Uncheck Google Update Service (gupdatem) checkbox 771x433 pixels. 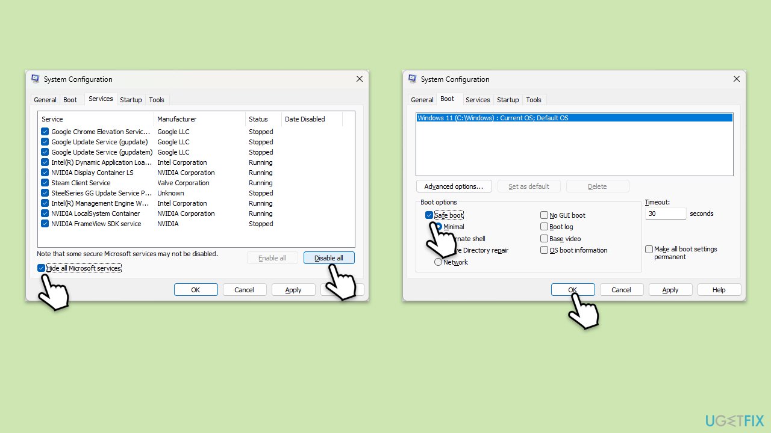[x=45, y=152]
